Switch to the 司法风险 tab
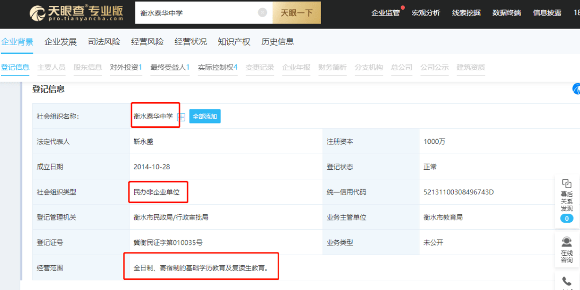580x290 pixels. 104,42
